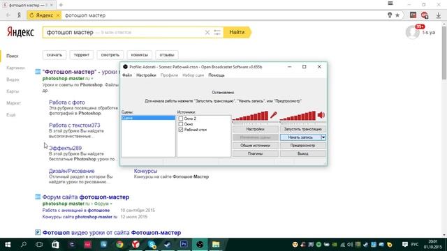Image resolution: width=447 pixels, height=251 pixels.
Task: Switch to OBS on the taskbar
Action: point(200,245)
